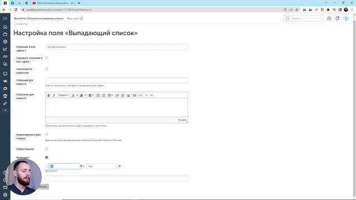Undo last edit in editor toolbar
The height and width of the screenshot is (200, 356).
point(146,96)
